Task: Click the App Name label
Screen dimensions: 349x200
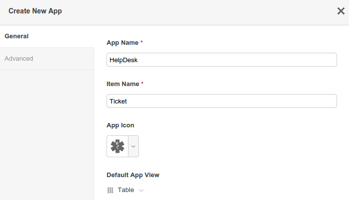Action: (x=122, y=43)
